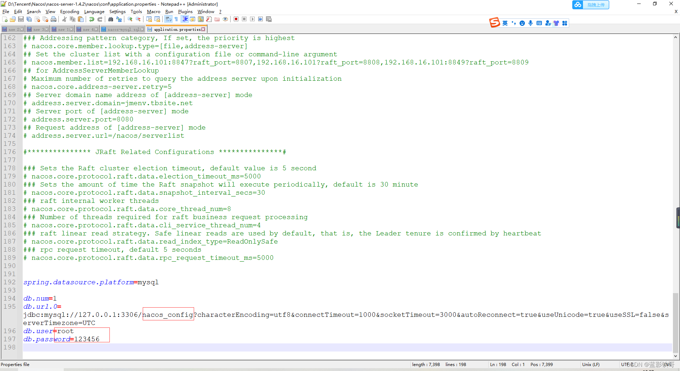This screenshot has height=371, width=680.
Task: Click the Sogou emoji face icon
Action: pos(522,23)
